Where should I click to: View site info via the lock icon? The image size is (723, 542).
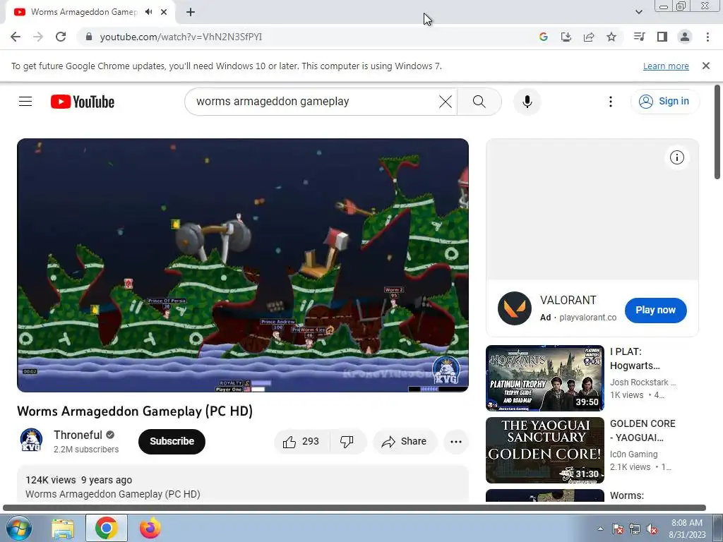[x=89, y=37]
